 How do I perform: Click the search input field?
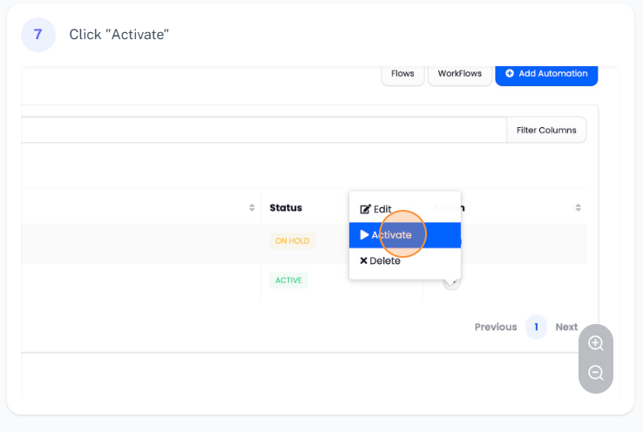(x=261, y=130)
